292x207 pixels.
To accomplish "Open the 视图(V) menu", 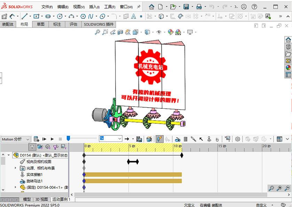I will tap(79, 7).
